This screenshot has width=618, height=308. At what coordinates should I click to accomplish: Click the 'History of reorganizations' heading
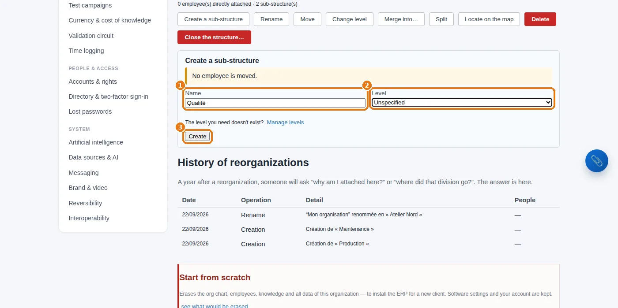pos(243,163)
